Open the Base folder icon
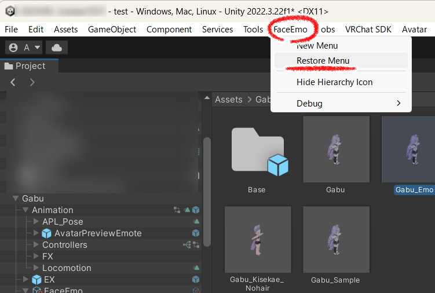This screenshot has width=435, height=293. [257, 151]
